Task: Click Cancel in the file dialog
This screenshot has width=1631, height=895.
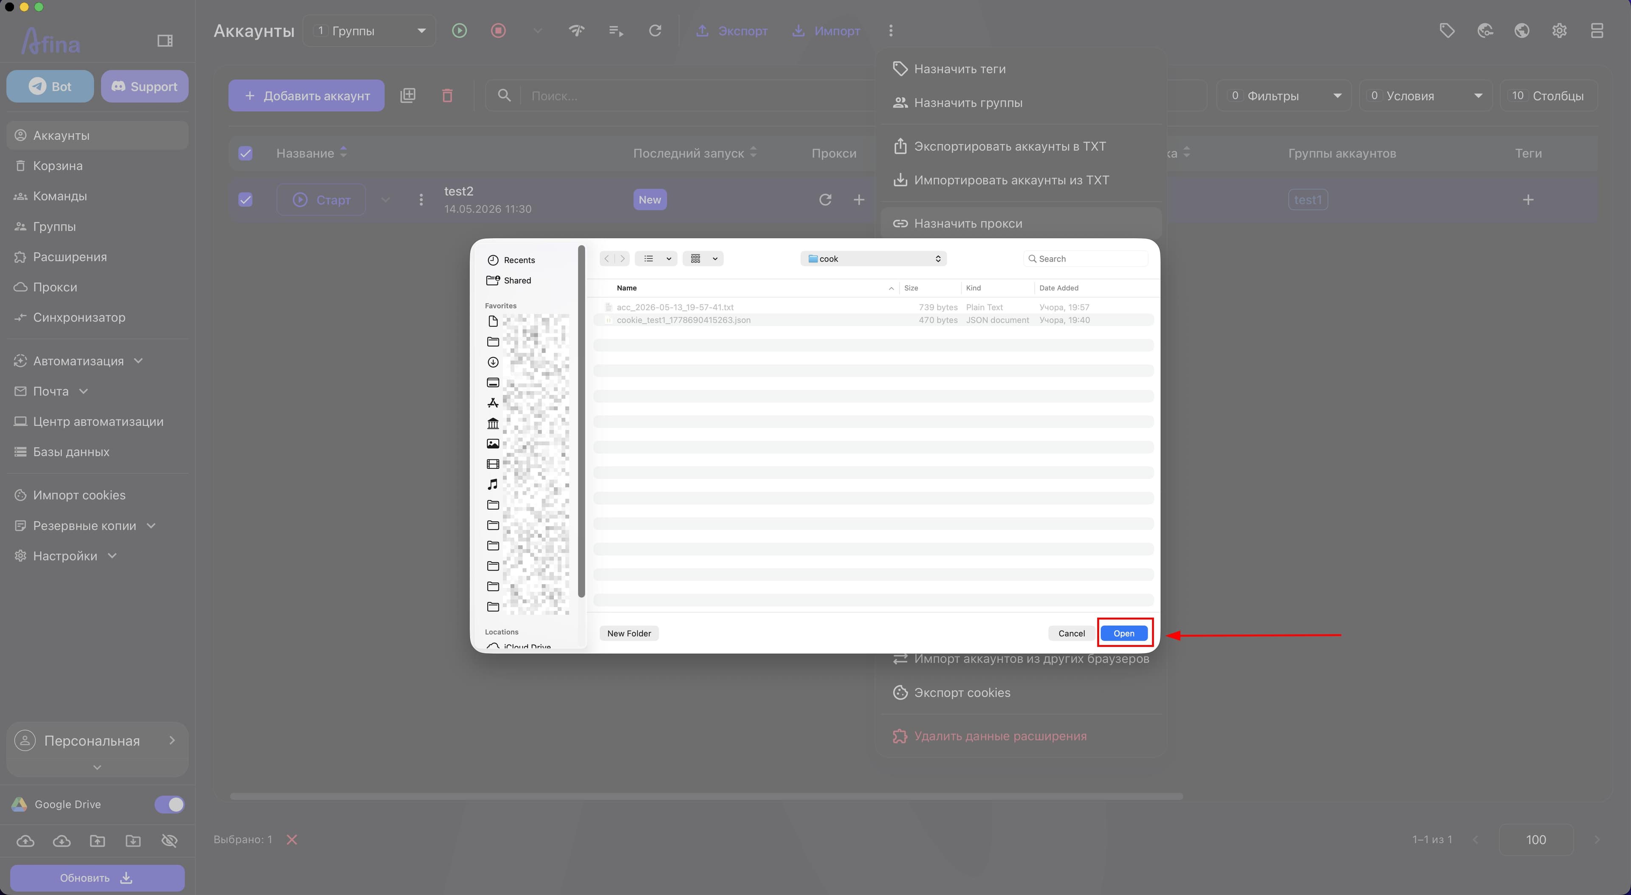Action: (1071, 633)
